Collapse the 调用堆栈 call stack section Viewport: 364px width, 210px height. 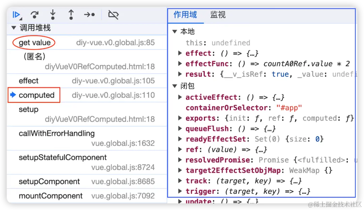pos(14,28)
